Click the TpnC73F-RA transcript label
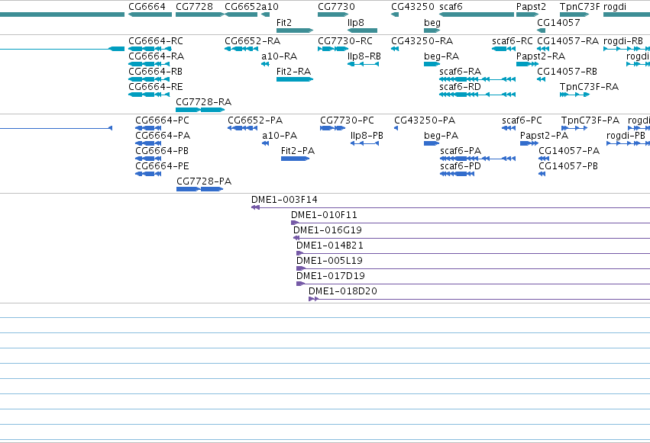Viewport: 650px width, 443px height. [589, 86]
